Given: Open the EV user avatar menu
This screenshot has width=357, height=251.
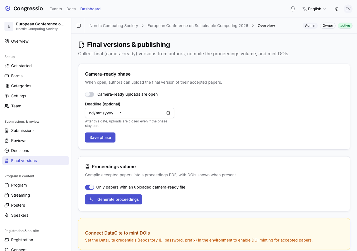Looking at the screenshot, I should tap(348, 9).
